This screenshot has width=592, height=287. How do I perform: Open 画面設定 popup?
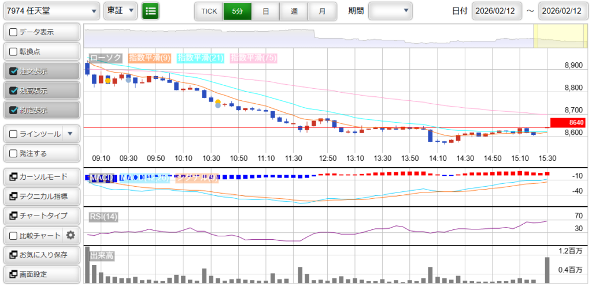pyautogui.click(x=40, y=274)
